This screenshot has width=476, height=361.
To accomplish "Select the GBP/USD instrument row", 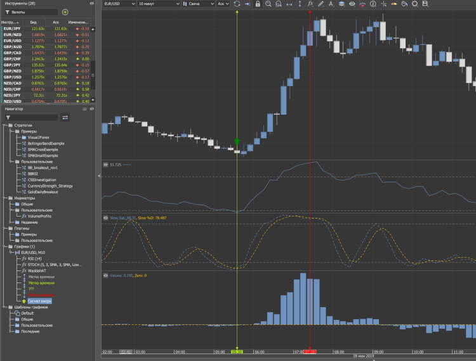I will [x=46, y=77].
